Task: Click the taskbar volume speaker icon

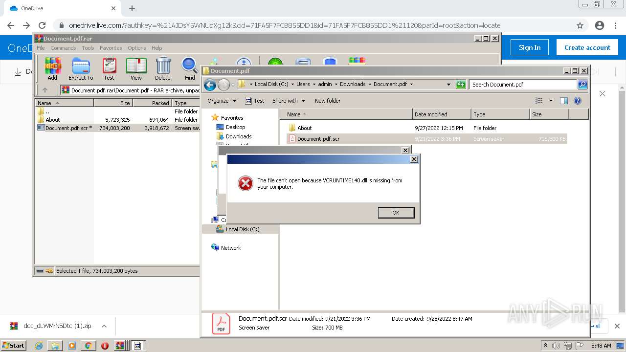Action: click(556, 346)
